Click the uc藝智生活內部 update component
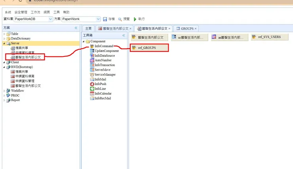This screenshot has width=293, height=169. click(x=189, y=37)
